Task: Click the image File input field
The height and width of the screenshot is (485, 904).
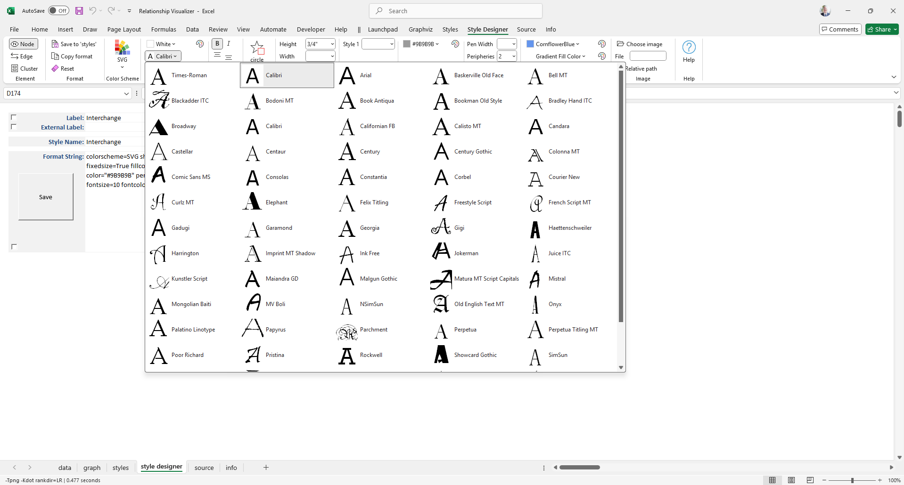Action: [648, 56]
